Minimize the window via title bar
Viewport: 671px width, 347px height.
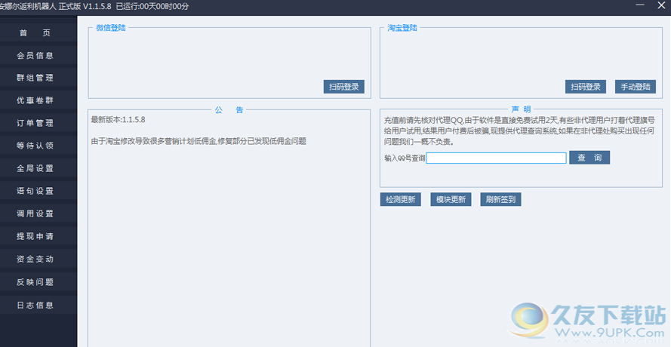click(x=640, y=5)
